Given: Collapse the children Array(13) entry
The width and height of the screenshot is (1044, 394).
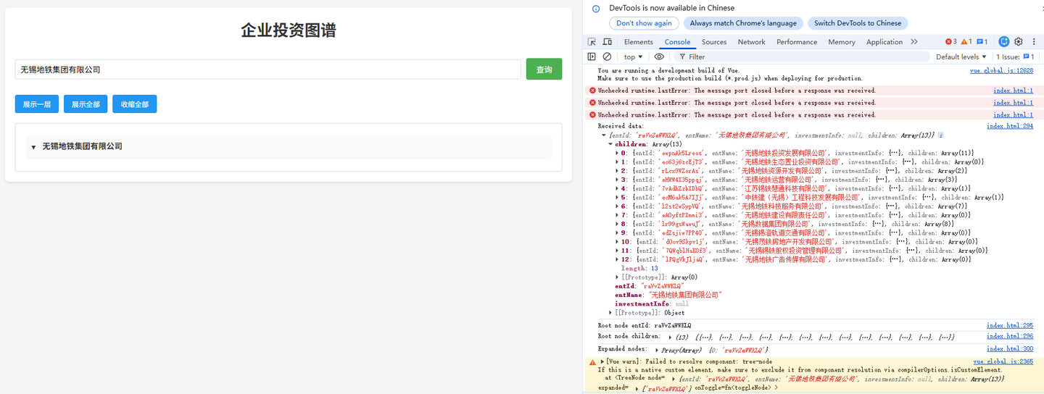Looking at the screenshot, I should coord(610,144).
